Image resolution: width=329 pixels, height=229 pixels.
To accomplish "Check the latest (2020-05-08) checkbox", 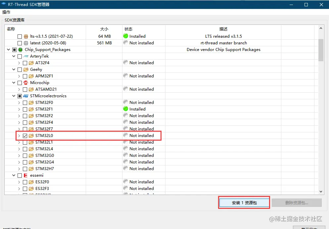I will pyautogui.click(x=20, y=43).
